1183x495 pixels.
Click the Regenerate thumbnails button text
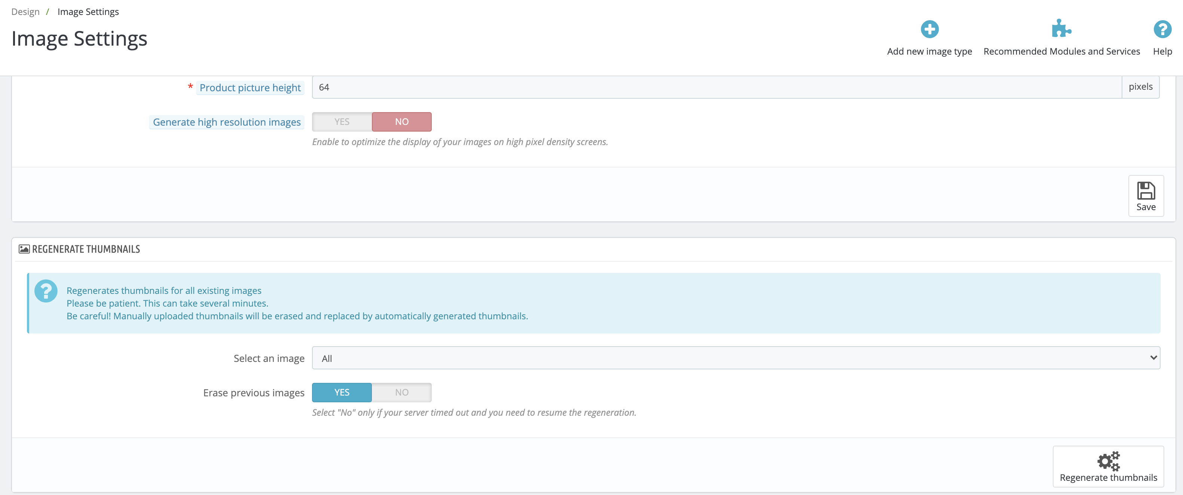point(1108,477)
